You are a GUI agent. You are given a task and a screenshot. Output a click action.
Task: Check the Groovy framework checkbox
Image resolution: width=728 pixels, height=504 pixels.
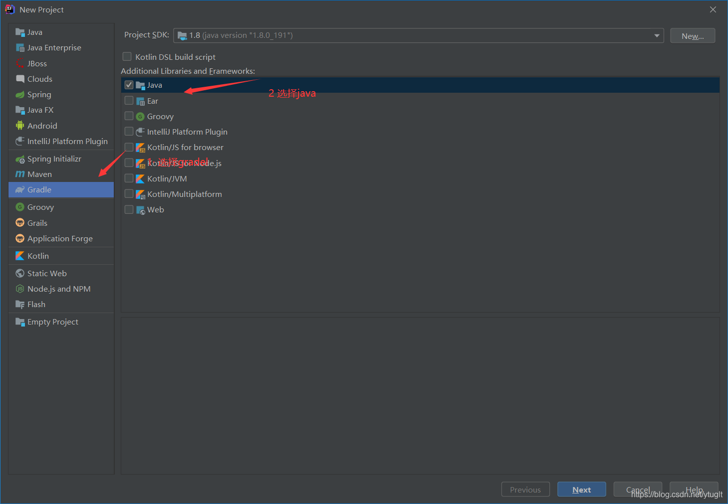(x=129, y=116)
